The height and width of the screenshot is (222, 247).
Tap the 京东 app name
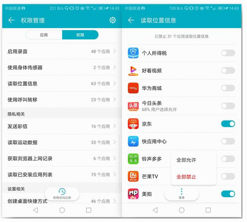pos(147,124)
